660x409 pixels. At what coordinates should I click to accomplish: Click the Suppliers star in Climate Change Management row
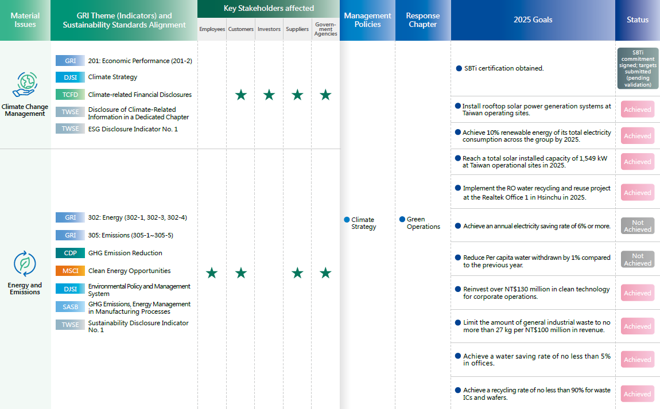[297, 95]
